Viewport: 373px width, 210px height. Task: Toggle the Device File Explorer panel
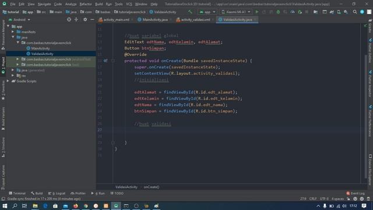tap(370, 170)
